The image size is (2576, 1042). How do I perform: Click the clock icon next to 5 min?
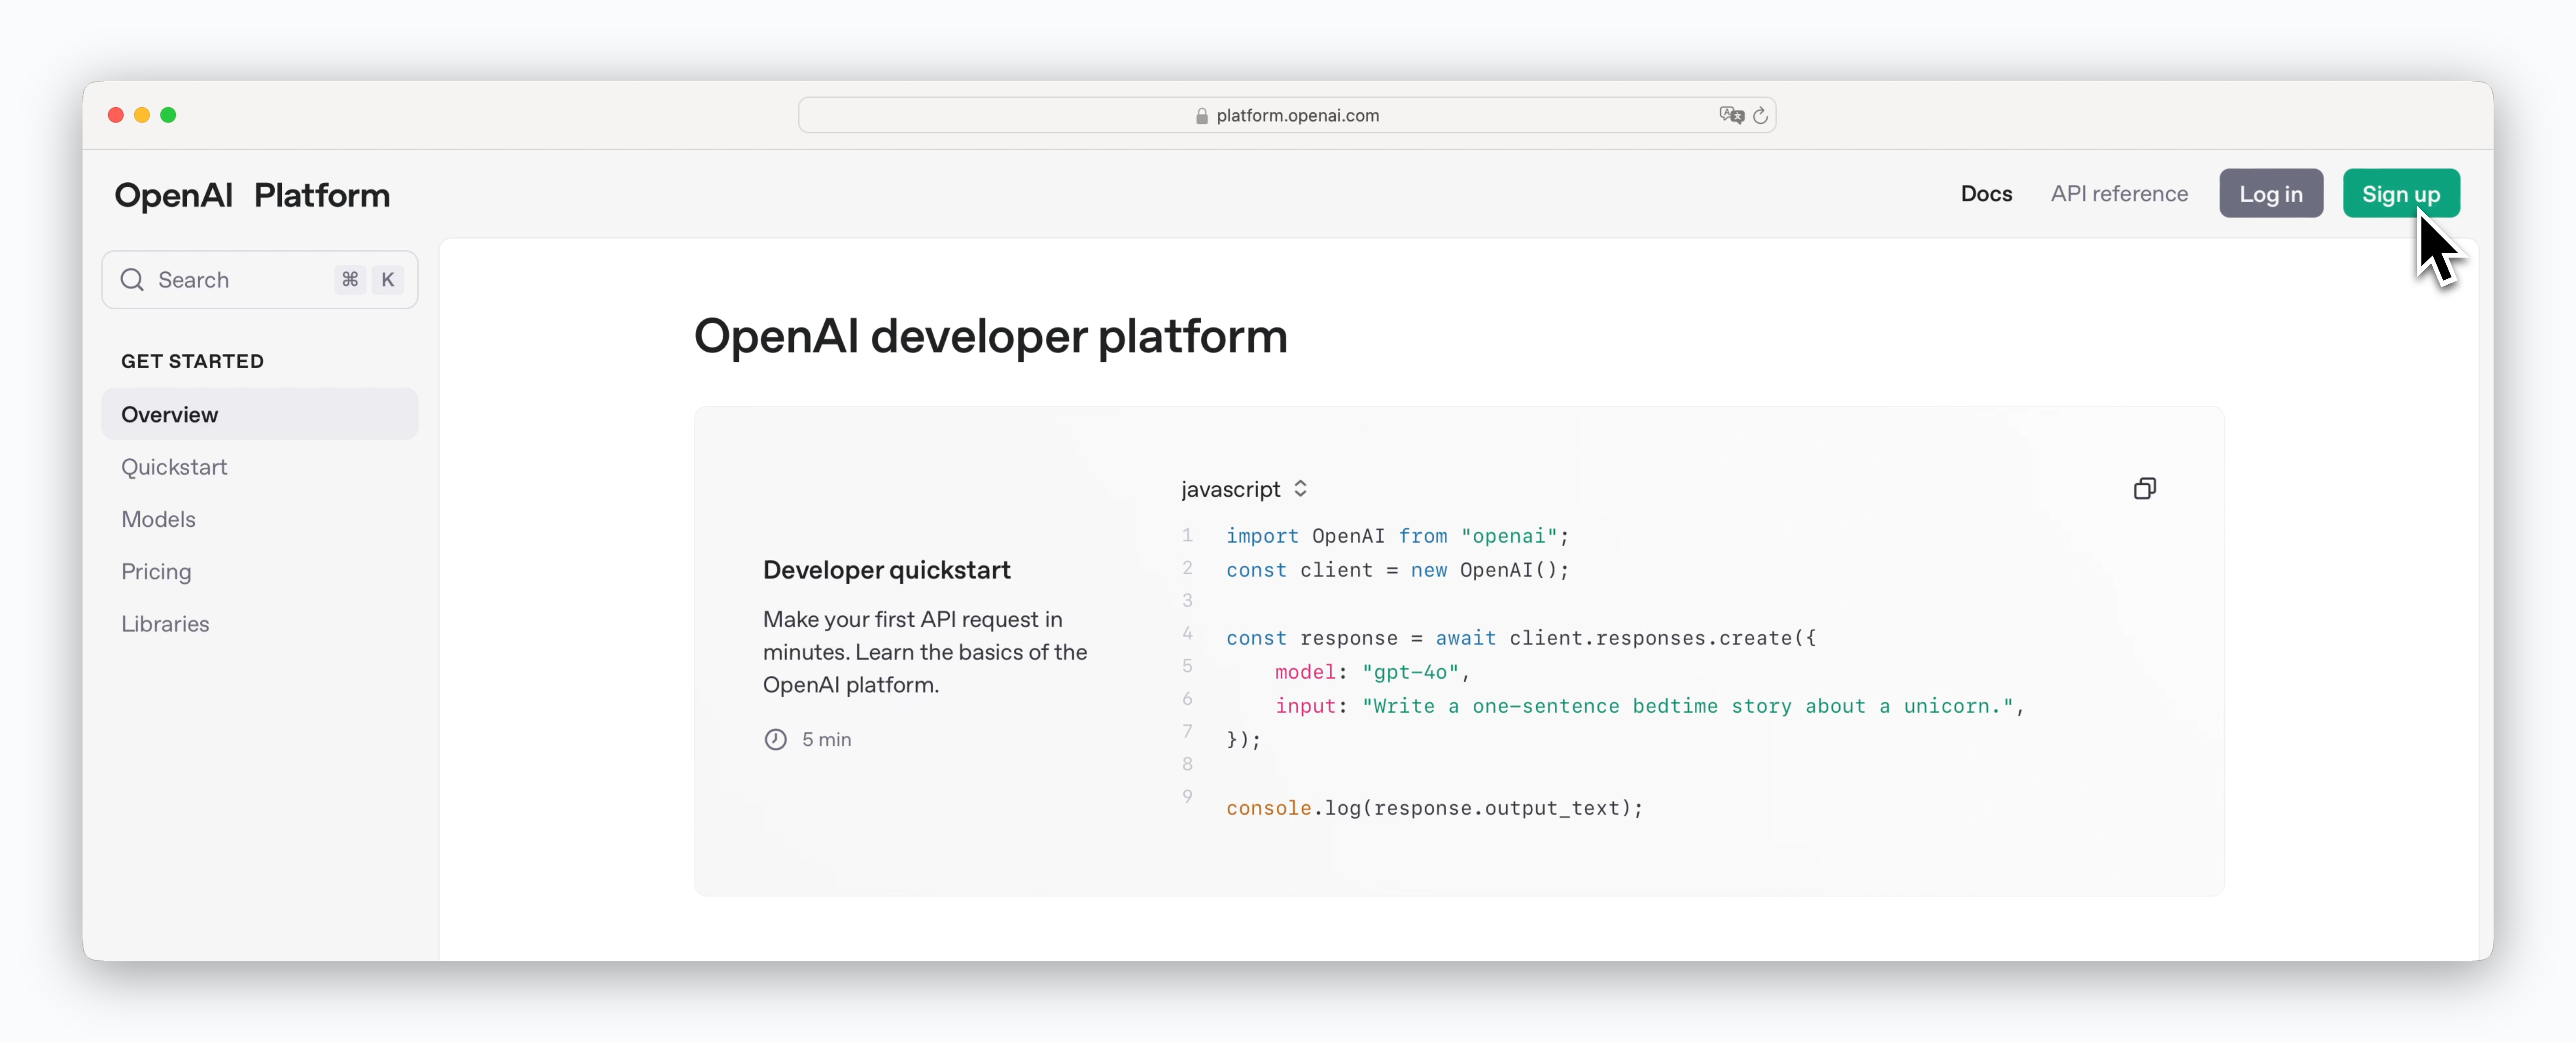point(775,739)
